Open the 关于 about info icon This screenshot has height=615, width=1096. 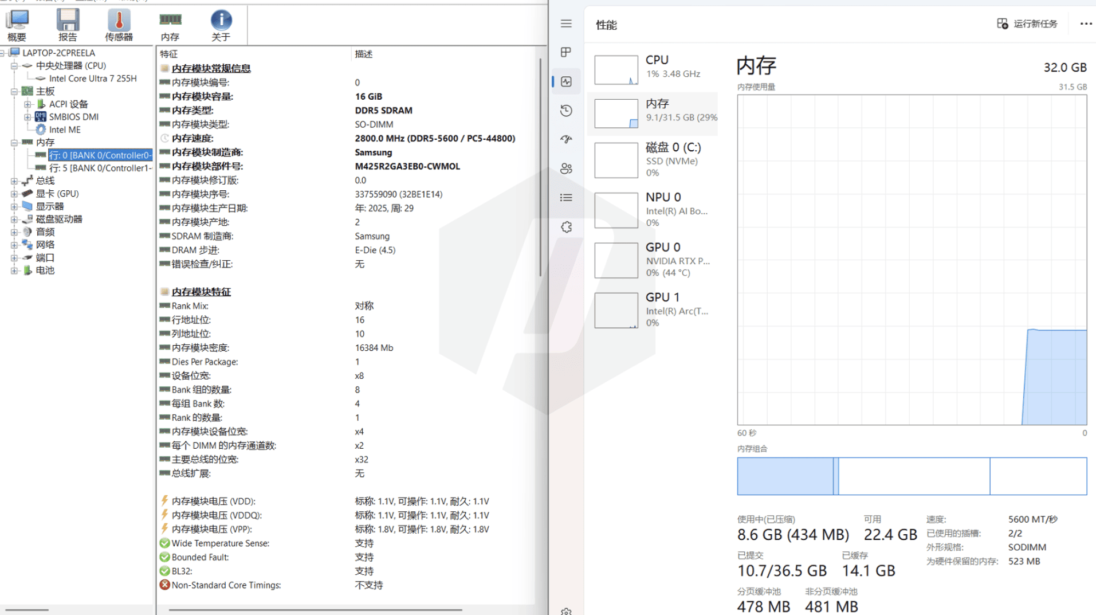[221, 25]
